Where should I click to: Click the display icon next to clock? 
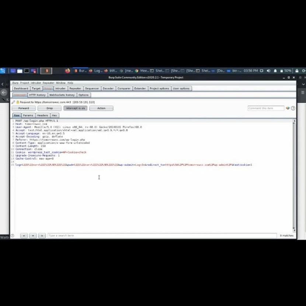click(261, 71)
